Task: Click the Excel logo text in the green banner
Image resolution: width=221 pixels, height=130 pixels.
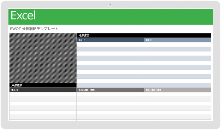Action: pyautogui.click(x=23, y=15)
